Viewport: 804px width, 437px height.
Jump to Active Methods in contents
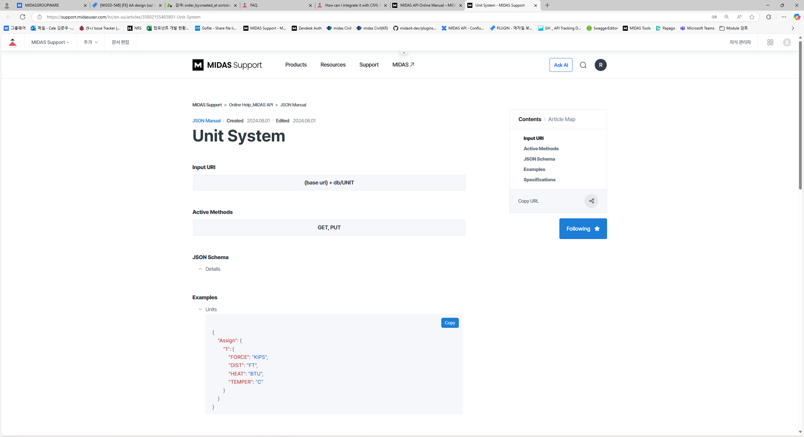coord(541,149)
